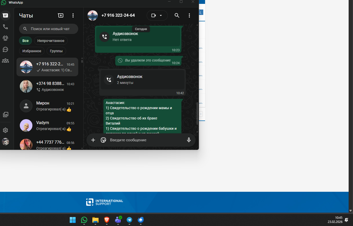Open the chat's three-dot menu in header

click(189, 15)
